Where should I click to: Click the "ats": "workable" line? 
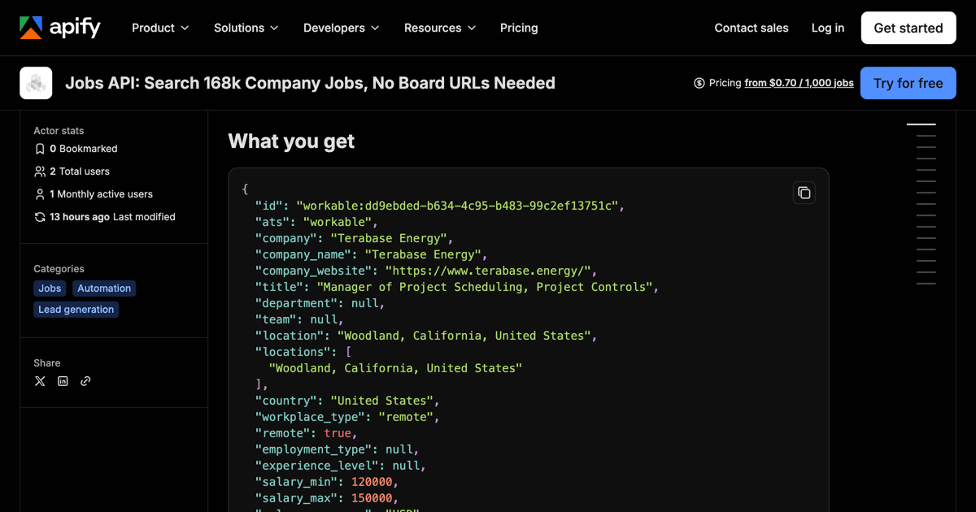pyautogui.click(x=316, y=222)
